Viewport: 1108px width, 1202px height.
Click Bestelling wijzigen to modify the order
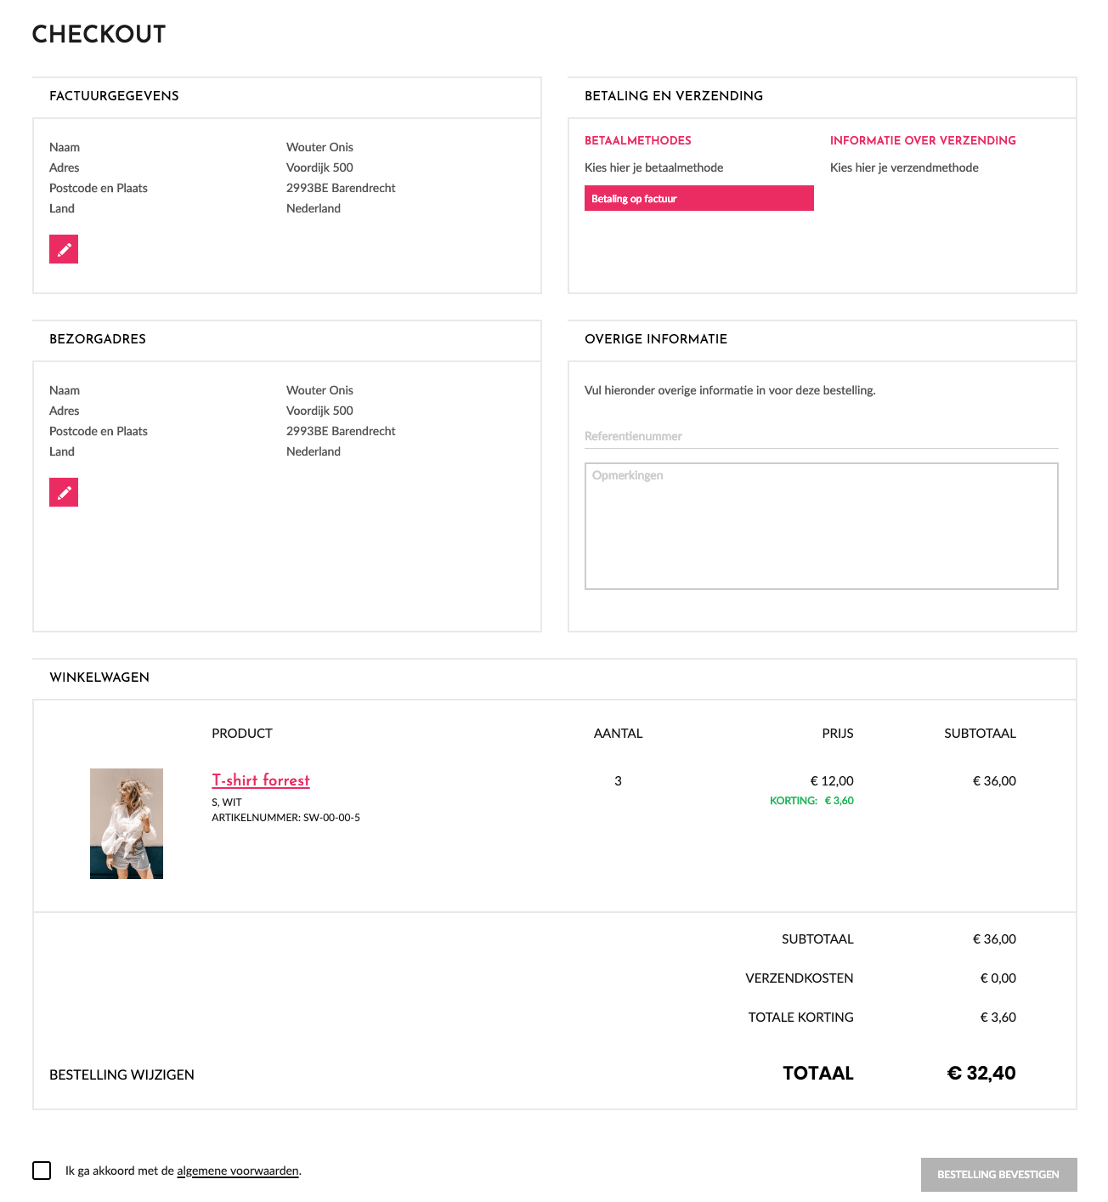122,1074
